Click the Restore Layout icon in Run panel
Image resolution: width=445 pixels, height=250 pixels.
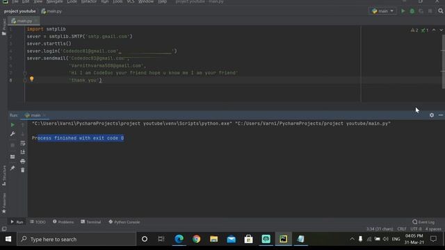pos(13,157)
